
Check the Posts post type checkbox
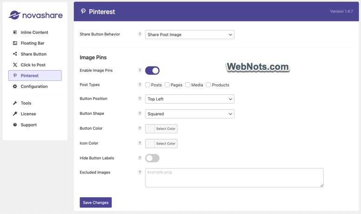tap(147, 85)
